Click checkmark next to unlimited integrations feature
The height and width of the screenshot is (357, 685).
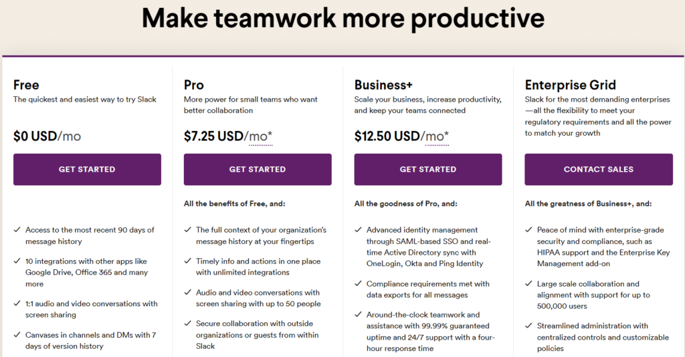187,261
